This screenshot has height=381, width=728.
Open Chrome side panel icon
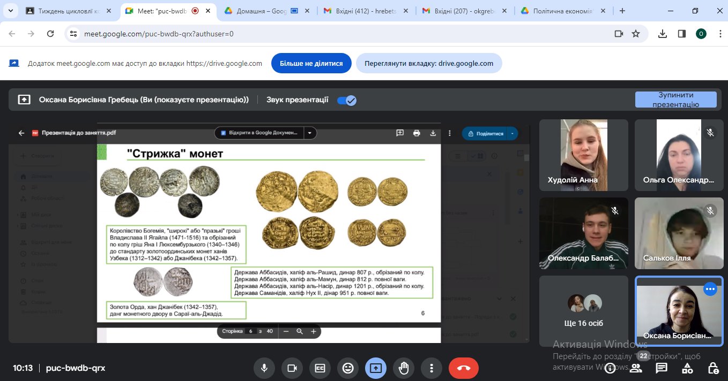[682, 34]
